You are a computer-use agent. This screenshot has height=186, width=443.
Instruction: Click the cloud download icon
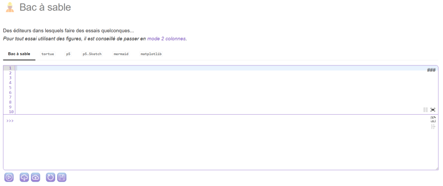[x=24, y=177]
